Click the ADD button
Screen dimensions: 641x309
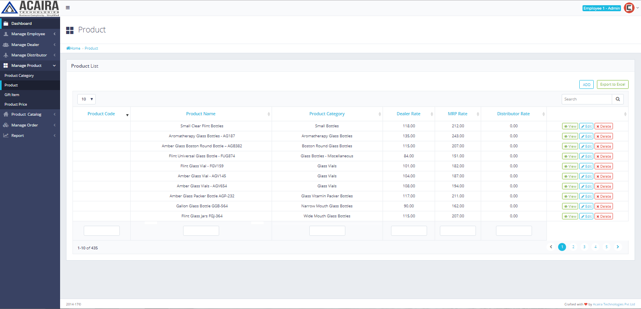click(586, 84)
